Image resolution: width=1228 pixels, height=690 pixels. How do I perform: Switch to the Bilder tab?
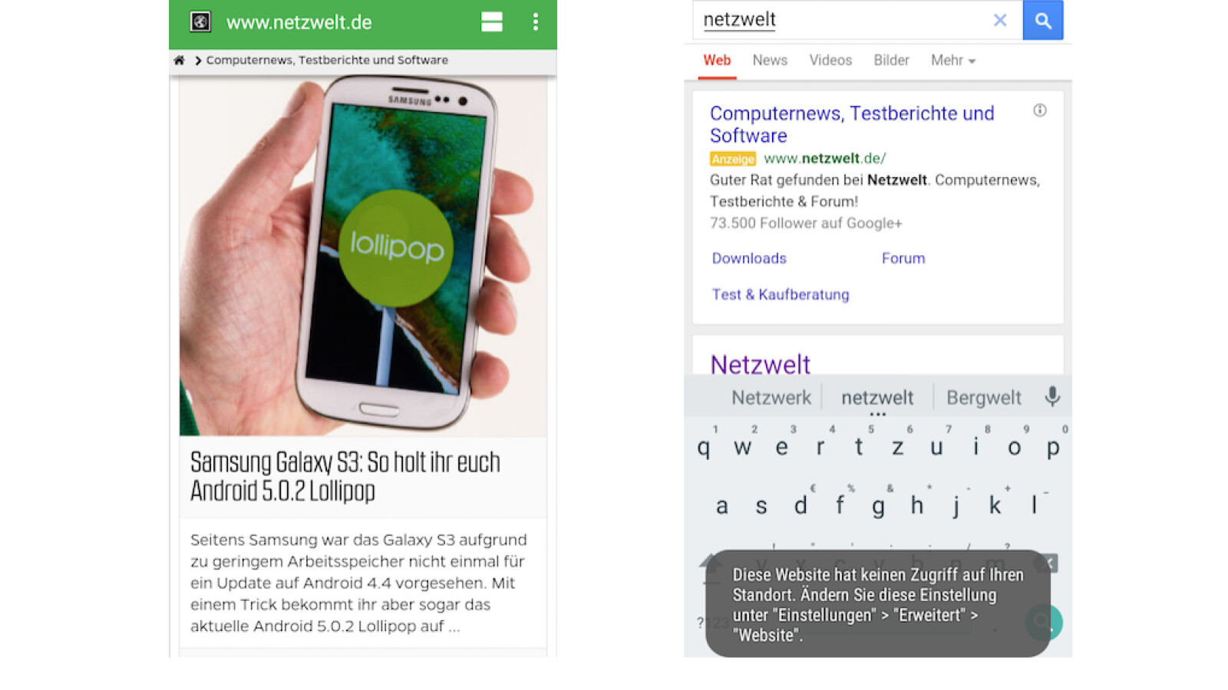pyautogui.click(x=891, y=60)
